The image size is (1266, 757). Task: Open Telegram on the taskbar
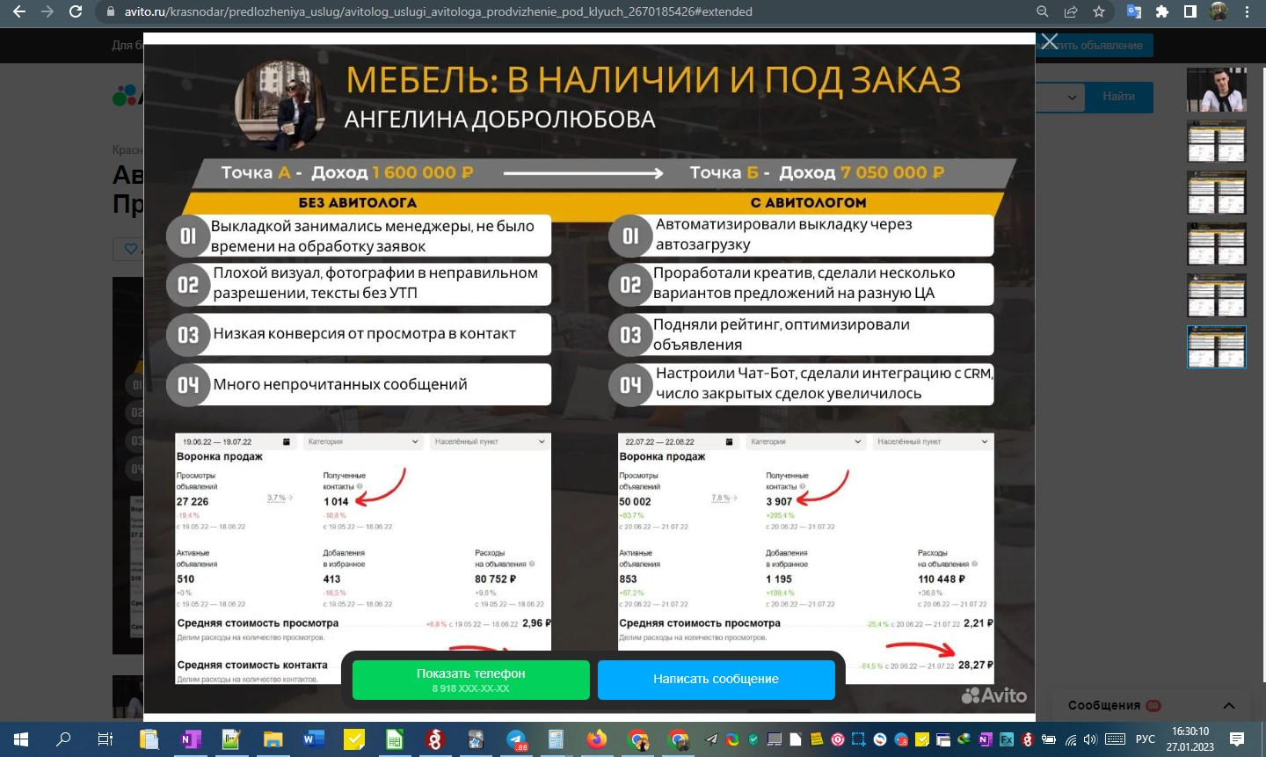[517, 739]
